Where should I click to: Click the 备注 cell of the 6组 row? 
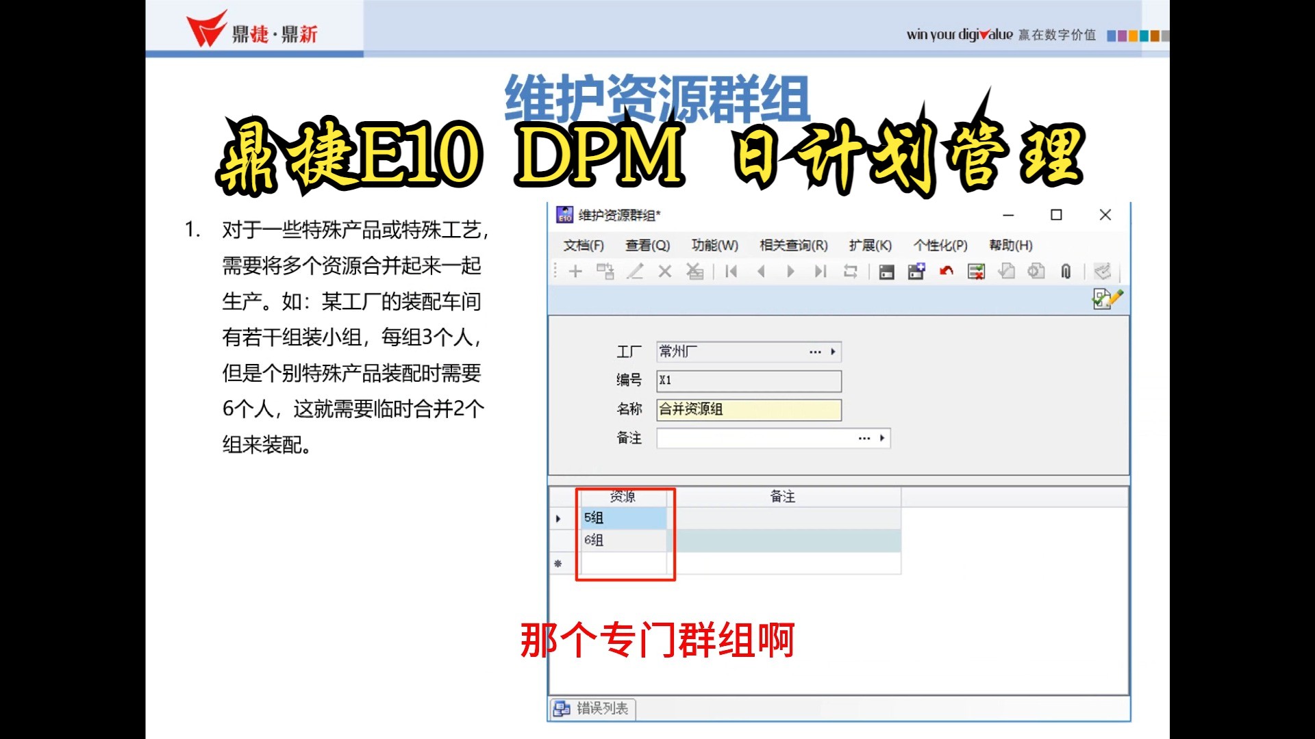click(x=784, y=541)
